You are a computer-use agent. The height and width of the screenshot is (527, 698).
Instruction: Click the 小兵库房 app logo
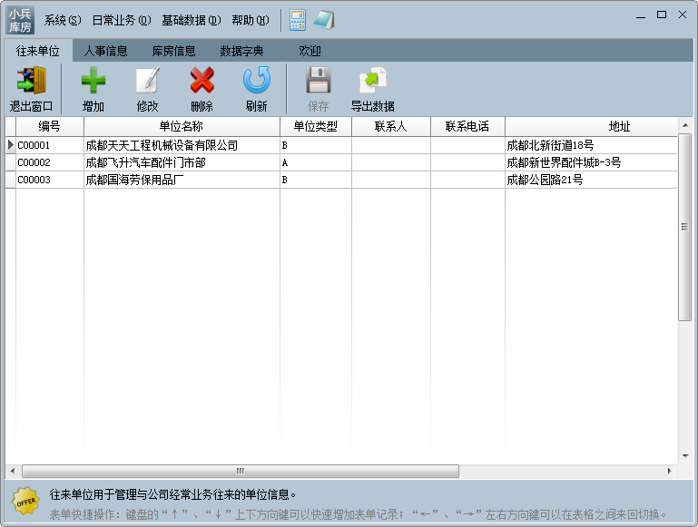(x=21, y=21)
